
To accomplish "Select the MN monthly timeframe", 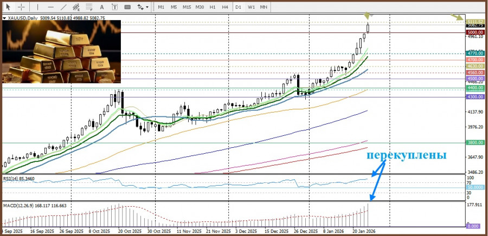I will (x=264, y=7).
